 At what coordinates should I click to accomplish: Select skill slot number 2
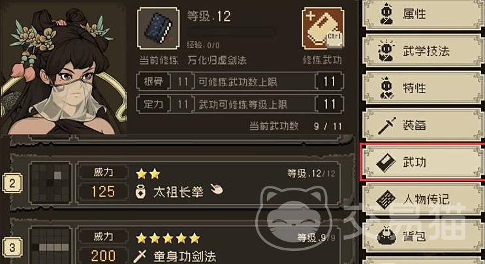(12, 183)
